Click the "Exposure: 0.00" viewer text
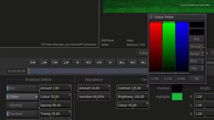 click(x=136, y=45)
